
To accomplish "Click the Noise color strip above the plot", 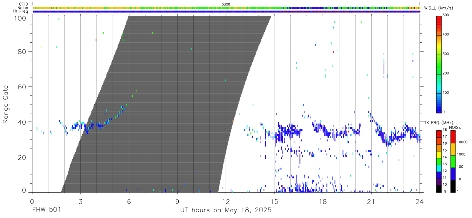I will (226, 8).
